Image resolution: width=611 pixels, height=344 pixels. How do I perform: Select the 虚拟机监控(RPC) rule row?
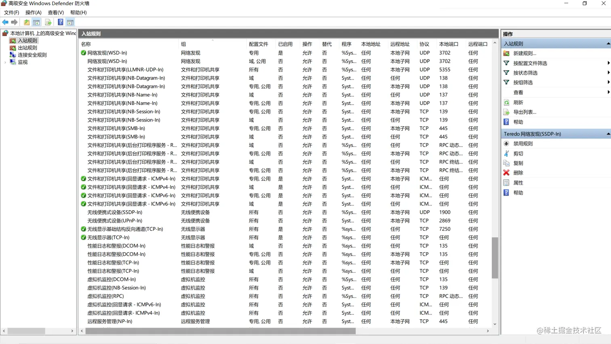click(x=285, y=296)
